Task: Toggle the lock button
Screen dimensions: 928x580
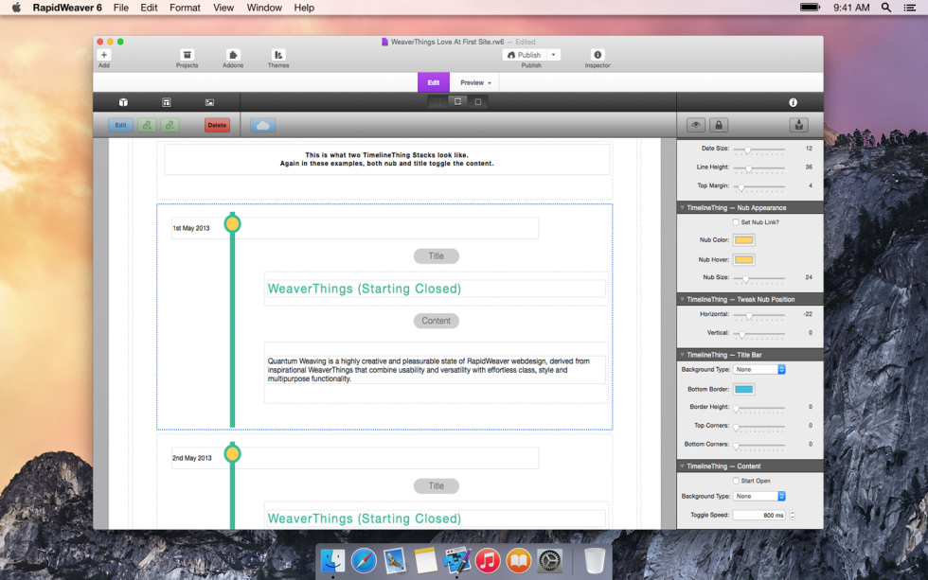Action: [719, 125]
